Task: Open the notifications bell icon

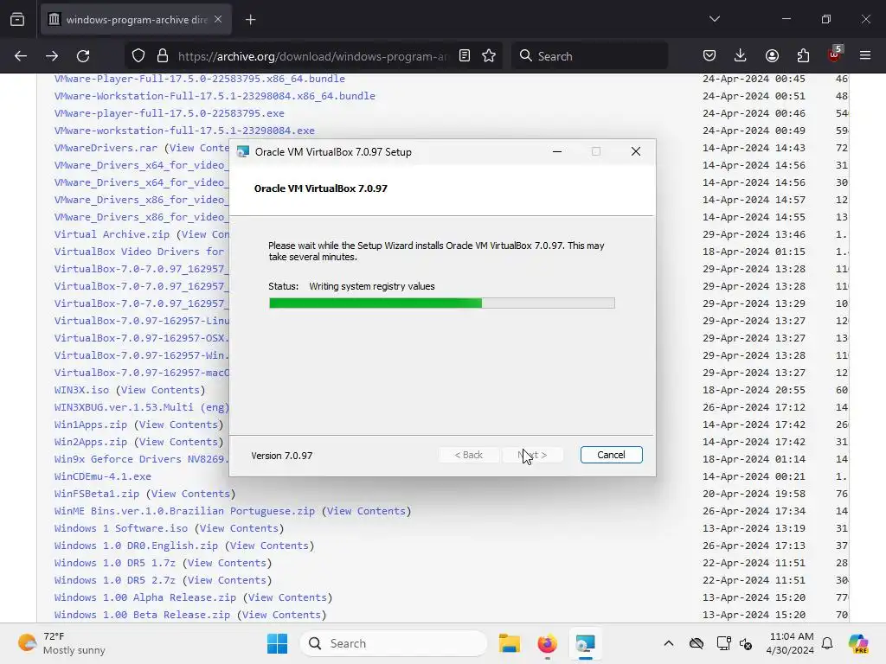Action: (x=827, y=643)
